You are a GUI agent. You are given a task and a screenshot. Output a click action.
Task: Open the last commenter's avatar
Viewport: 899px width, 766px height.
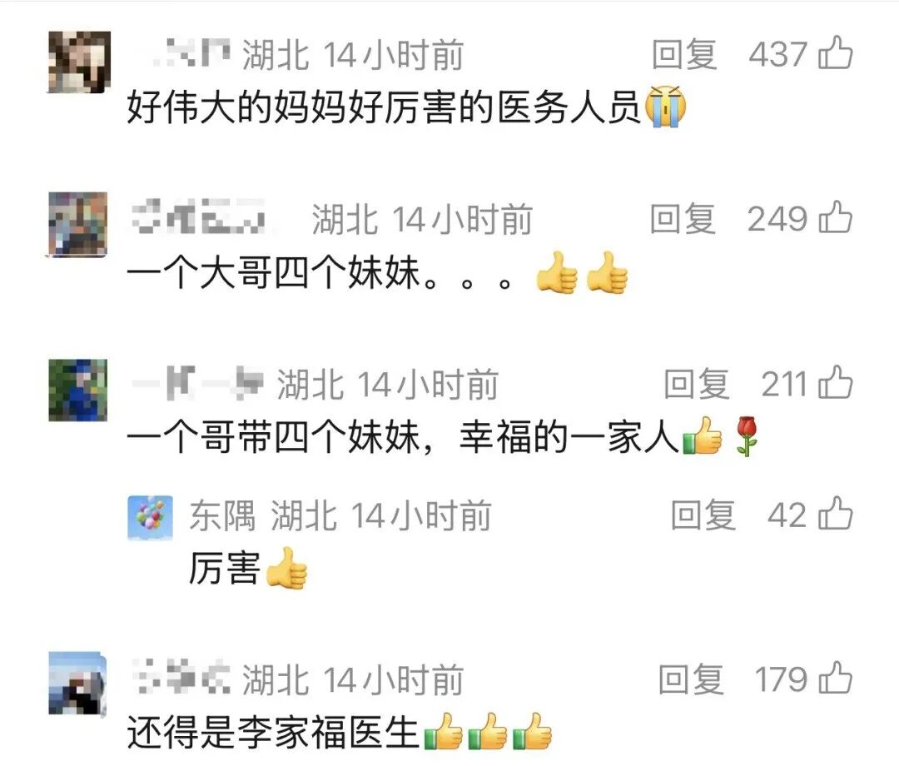[77, 684]
